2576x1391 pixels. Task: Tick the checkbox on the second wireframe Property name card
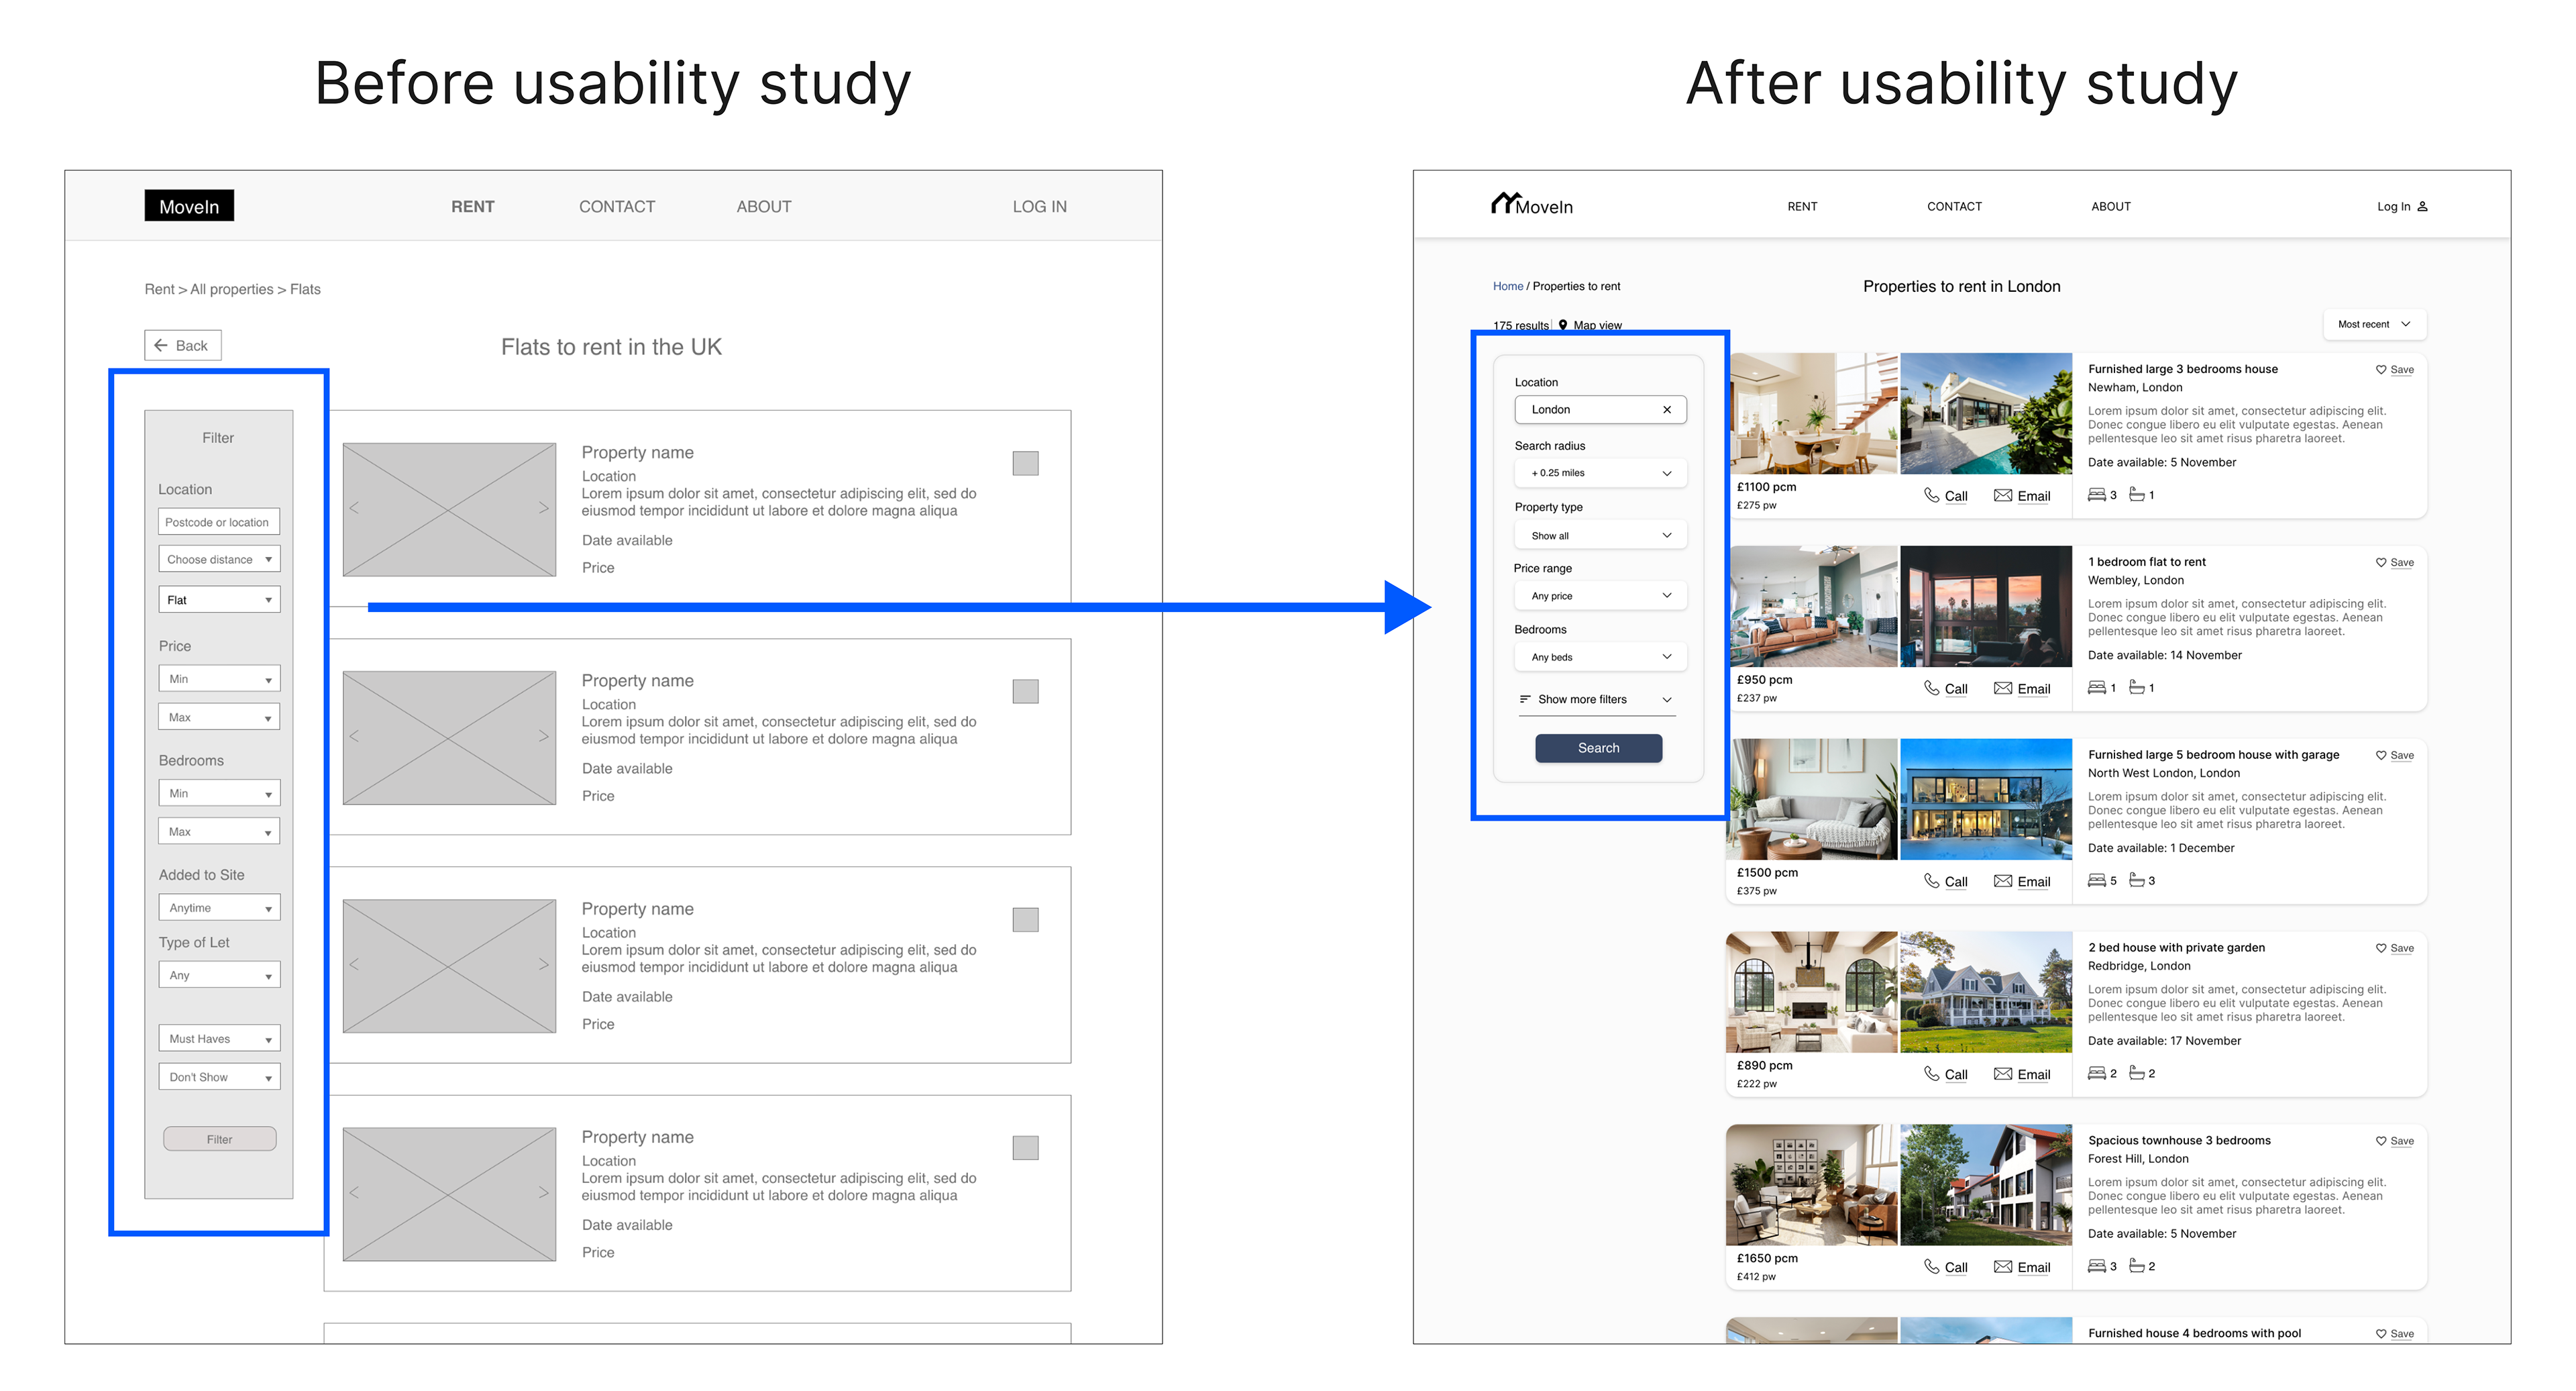[x=1025, y=691]
